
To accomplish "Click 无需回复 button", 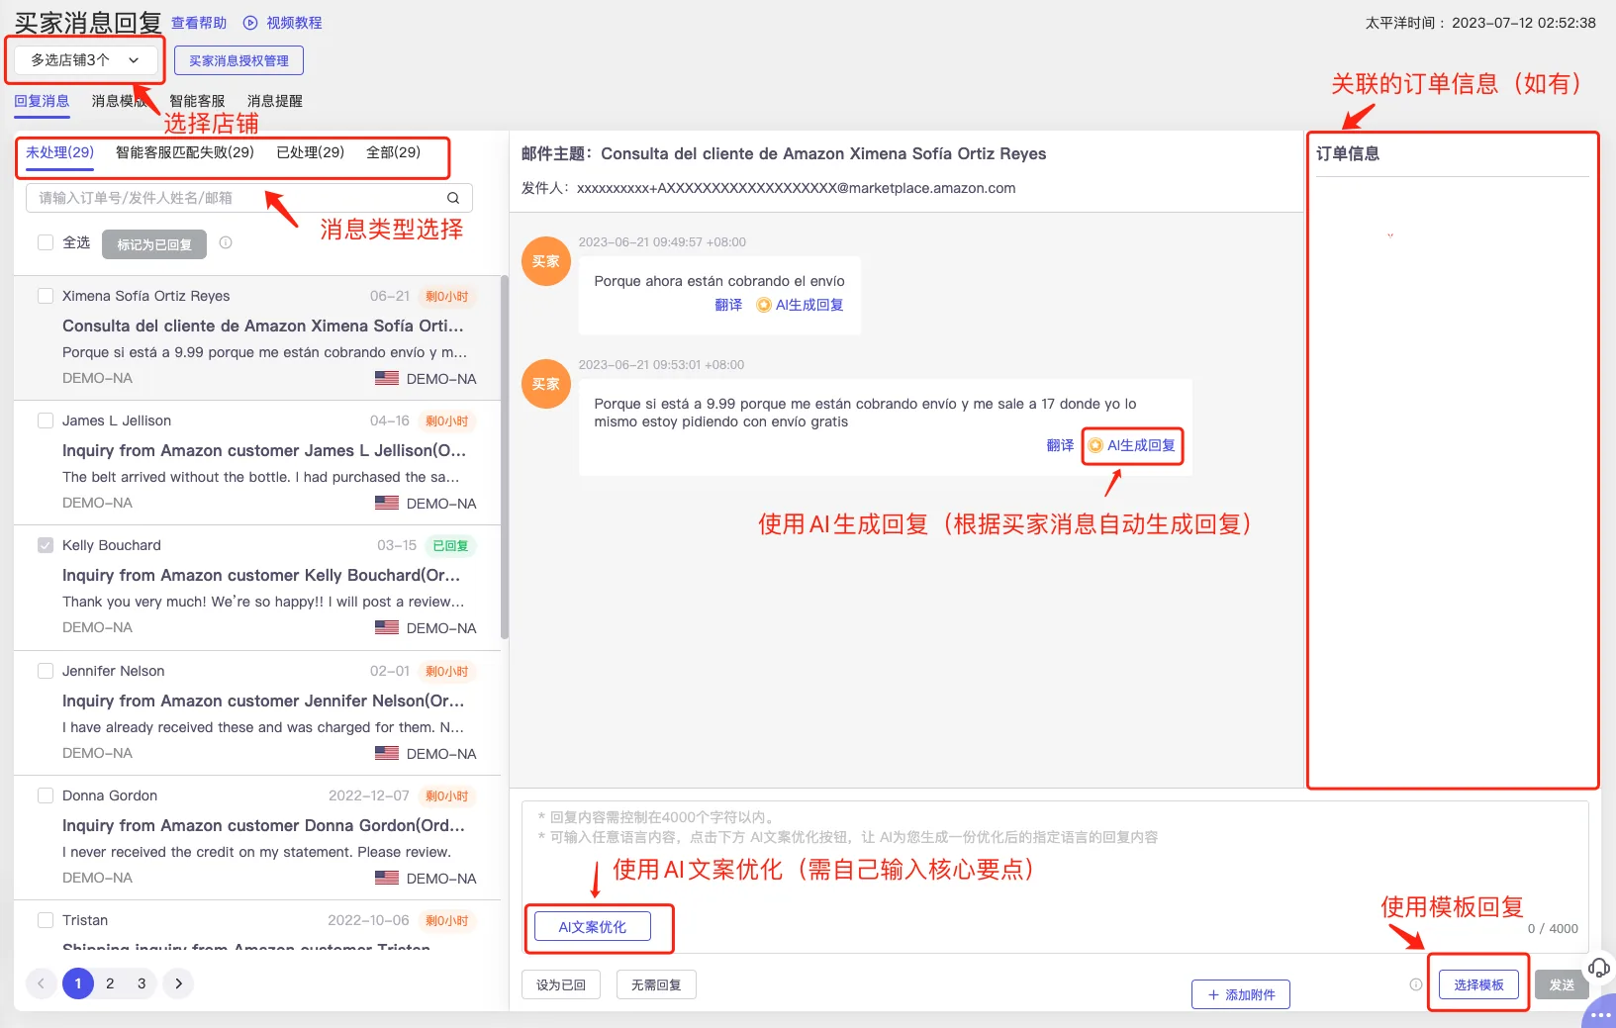I will click(x=656, y=984).
